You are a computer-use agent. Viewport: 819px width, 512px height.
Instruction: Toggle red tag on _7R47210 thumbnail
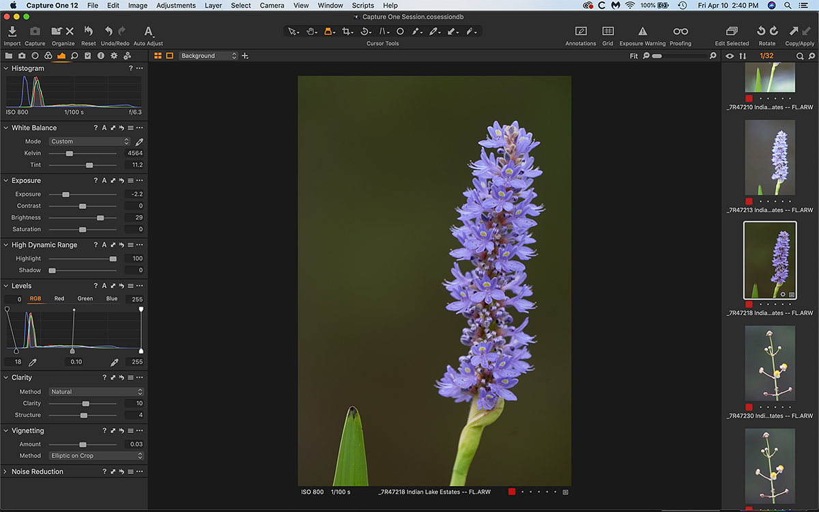point(749,98)
